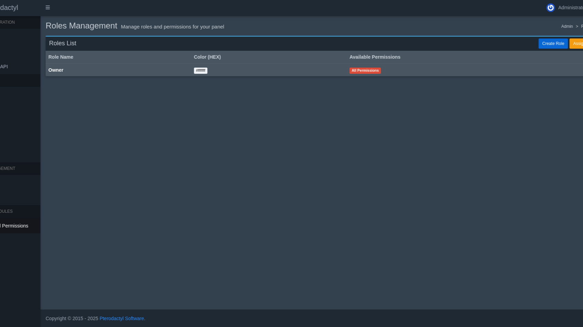Open the API item in the sidebar
Screen dimensions: 583x327
point(4,67)
